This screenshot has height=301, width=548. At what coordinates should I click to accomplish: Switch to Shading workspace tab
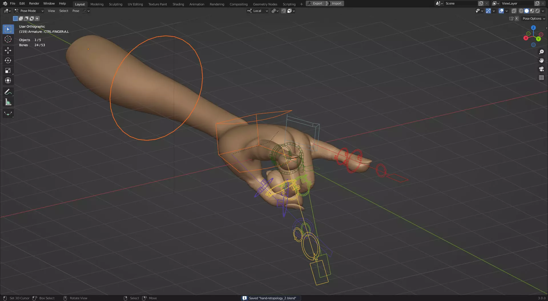tap(178, 4)
